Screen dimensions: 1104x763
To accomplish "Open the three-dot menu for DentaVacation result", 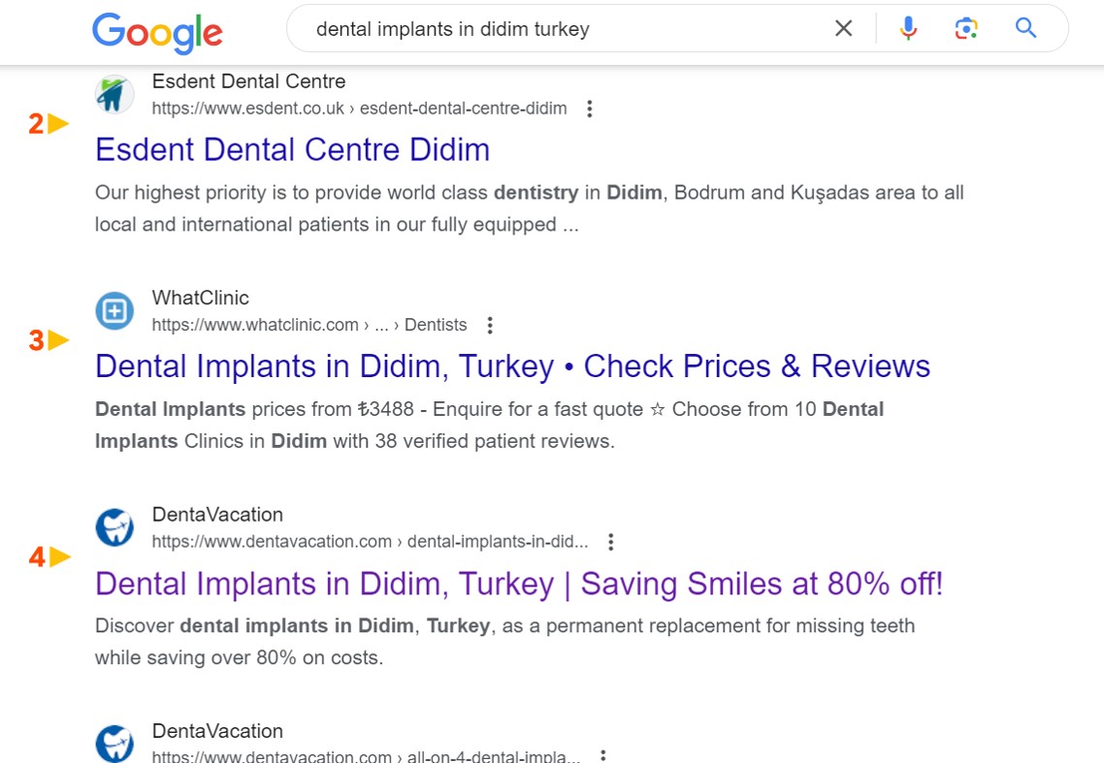I will [610, 543].
